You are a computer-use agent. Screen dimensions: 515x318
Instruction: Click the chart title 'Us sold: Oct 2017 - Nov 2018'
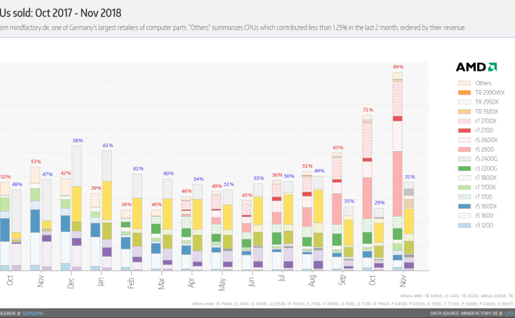60,13
